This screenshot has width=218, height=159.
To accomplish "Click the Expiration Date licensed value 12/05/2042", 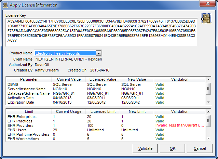I will click(96, 102).
